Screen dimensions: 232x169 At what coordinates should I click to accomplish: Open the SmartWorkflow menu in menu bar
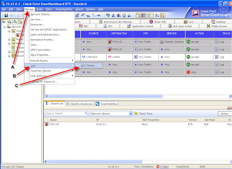[64, 9]
